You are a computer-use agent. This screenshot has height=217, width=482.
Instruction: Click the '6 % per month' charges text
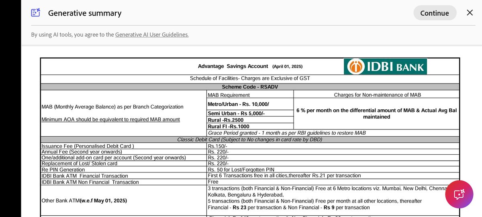coord(377,113)
